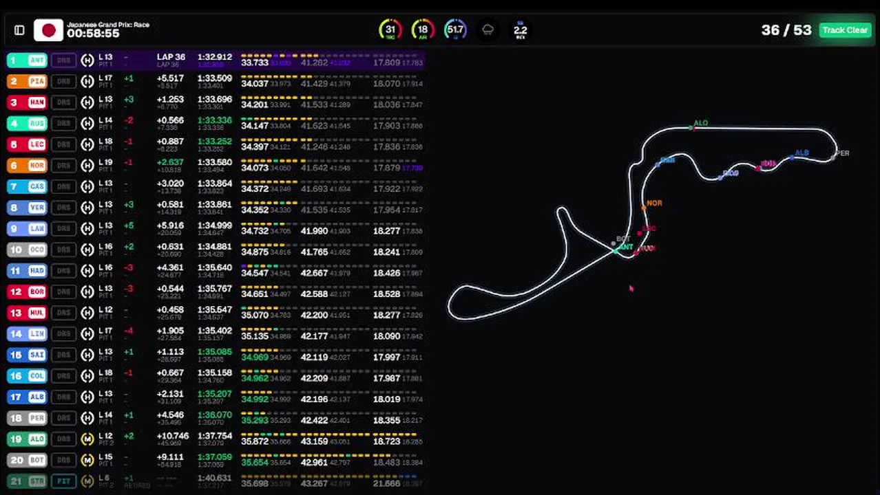Click ANT's last lap time 1:32.912
The width and height of the screenshot is (880, 495).
click(215, 57)
